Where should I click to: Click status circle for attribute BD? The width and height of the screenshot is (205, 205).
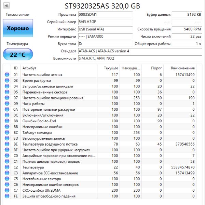coord(7,138)
